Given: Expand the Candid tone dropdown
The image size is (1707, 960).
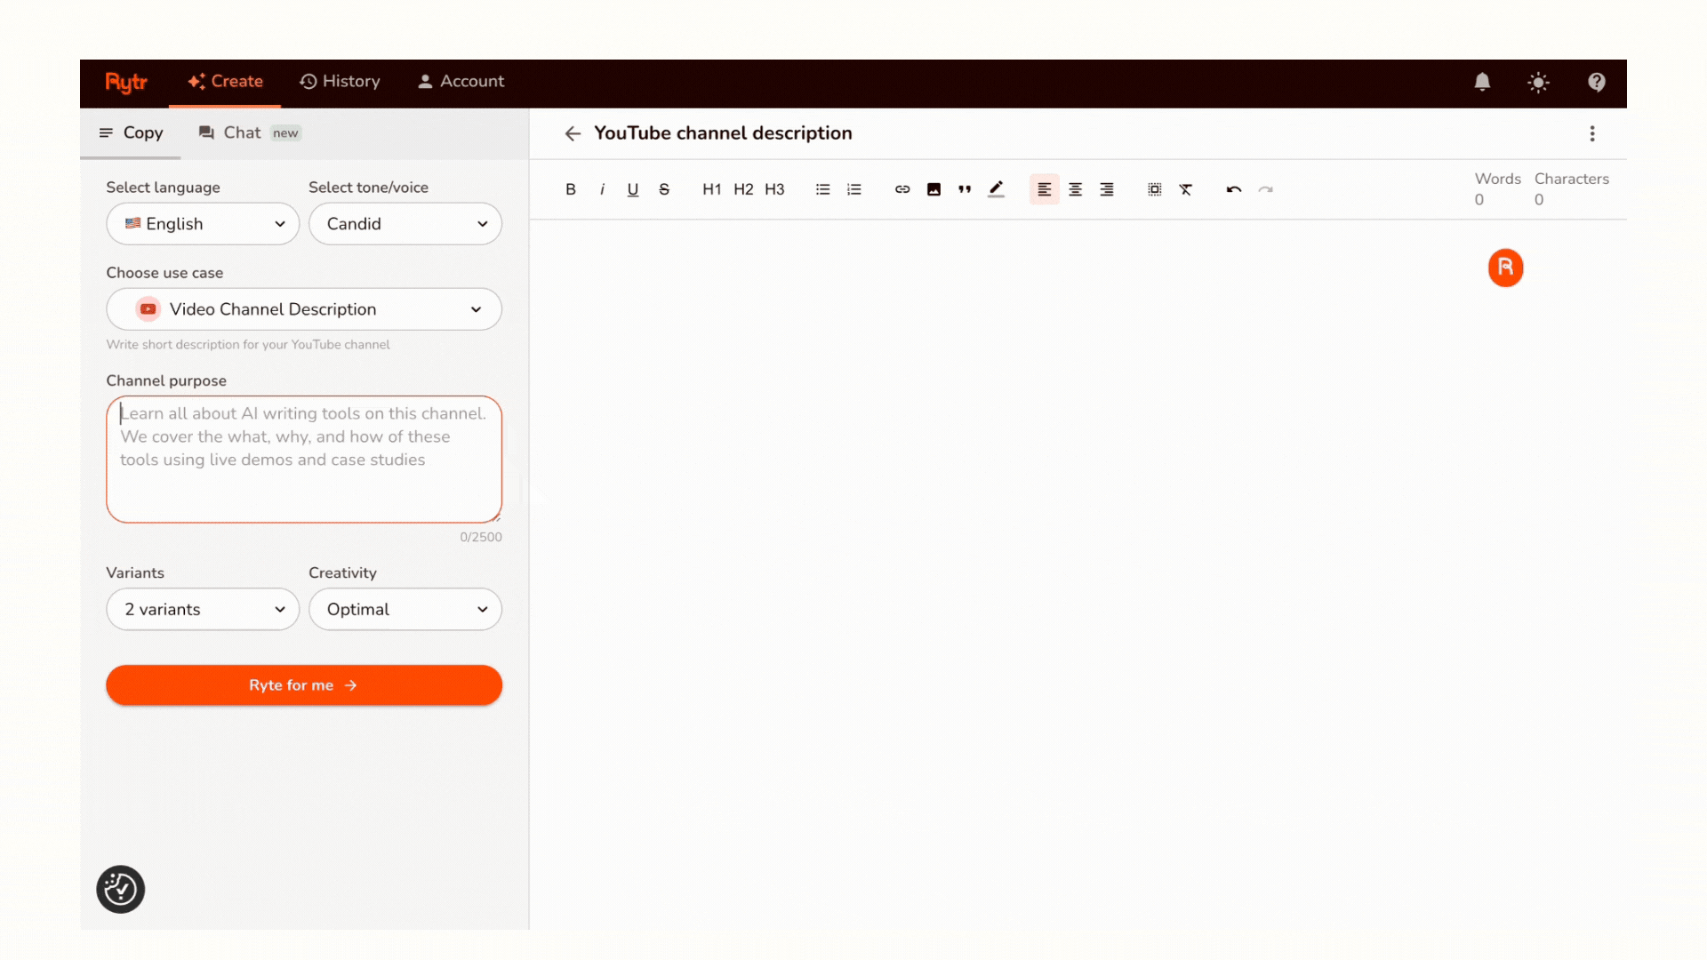Looking at the screenshot, I should pyautogui.click(x=405, y=224).
